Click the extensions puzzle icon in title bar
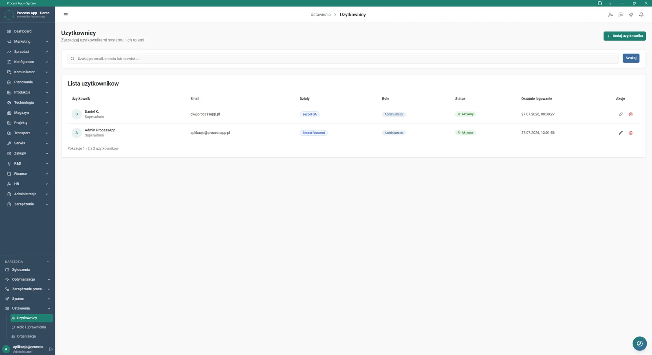 (600, 3)
